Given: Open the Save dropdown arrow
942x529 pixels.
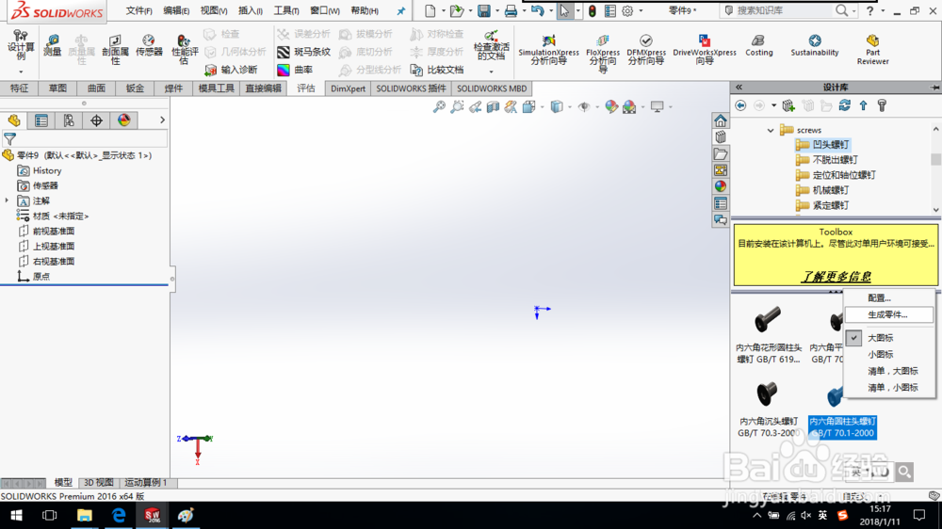Looking at the screenshot, I should pyautogui.click(x=496, y=10).
